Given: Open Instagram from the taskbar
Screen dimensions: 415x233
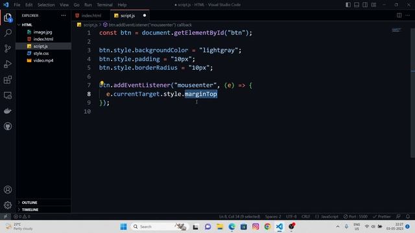Looking at the screenshot, I should coord(255,227).
